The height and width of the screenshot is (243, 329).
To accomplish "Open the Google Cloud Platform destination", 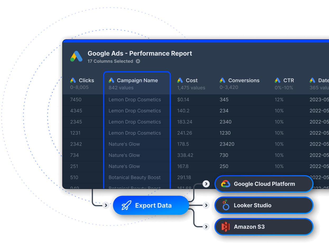I will [x=264, y=184].
